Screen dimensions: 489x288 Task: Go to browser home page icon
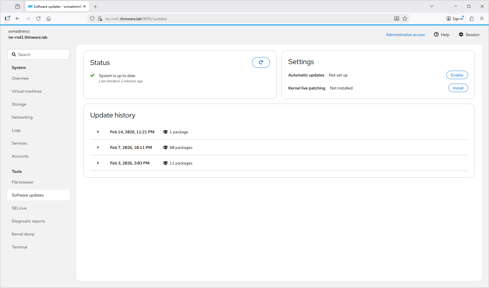[49, 18]
